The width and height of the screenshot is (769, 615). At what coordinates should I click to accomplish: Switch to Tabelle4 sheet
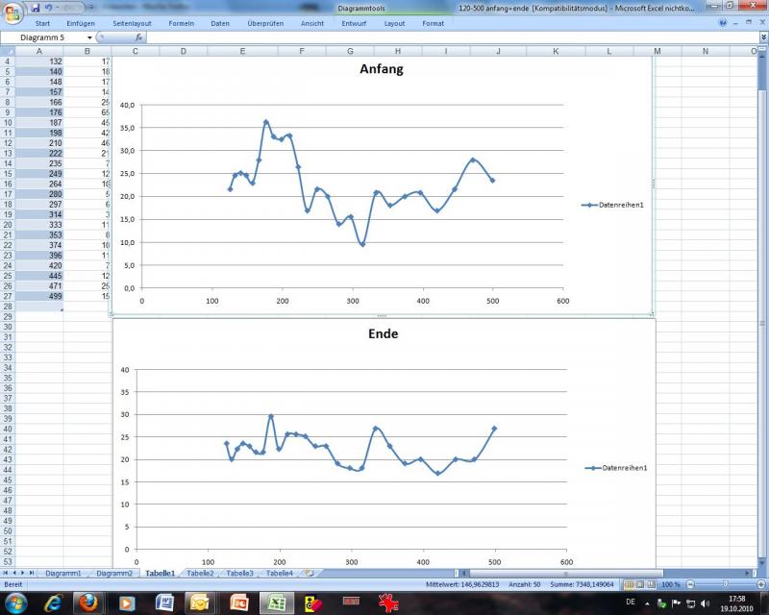click(279, 573)
